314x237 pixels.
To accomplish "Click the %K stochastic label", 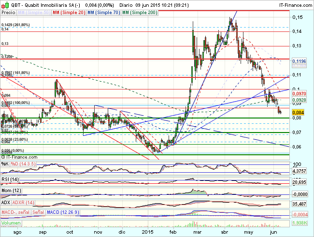I will point(5,164).
